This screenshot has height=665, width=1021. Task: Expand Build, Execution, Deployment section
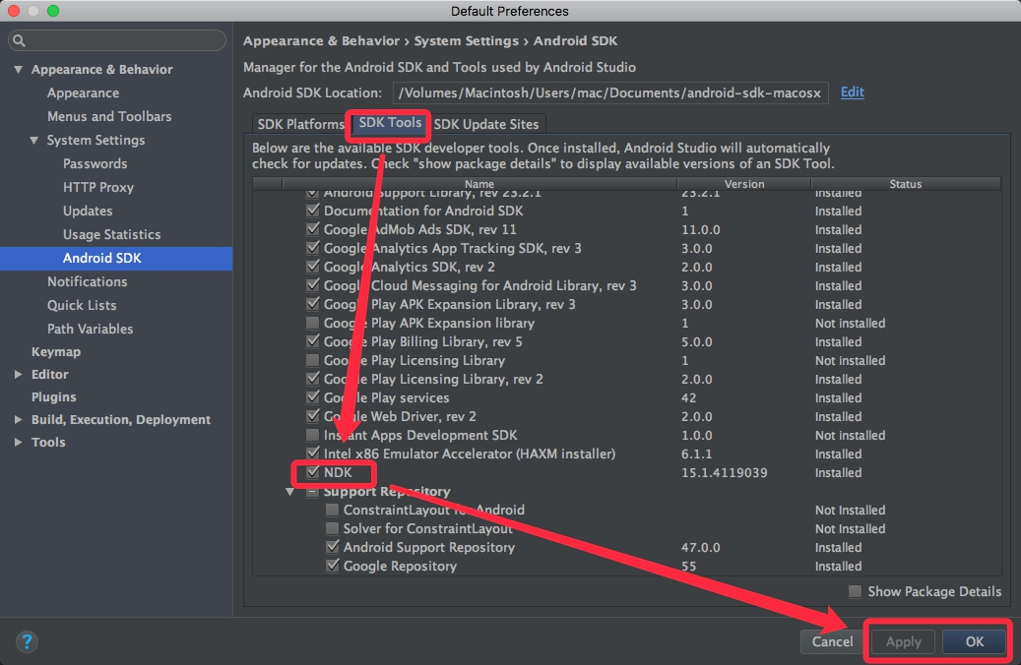(x=19, y=420)
